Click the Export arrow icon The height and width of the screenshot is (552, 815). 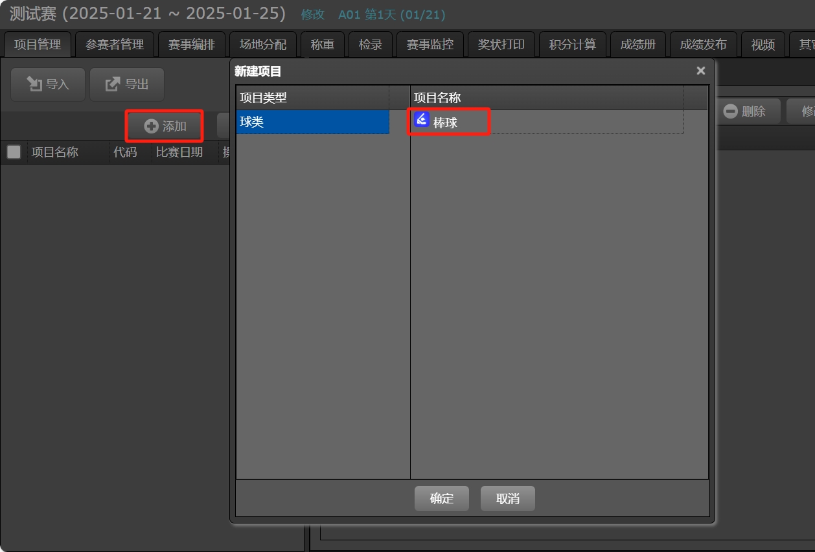[x=113, y=84]
